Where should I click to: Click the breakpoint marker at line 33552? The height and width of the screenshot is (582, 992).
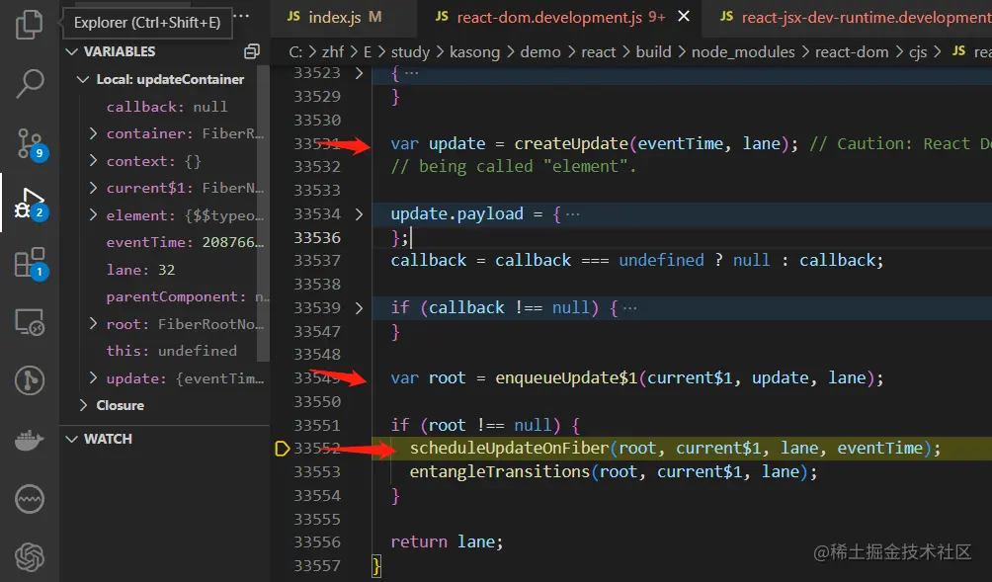[283, 449]
